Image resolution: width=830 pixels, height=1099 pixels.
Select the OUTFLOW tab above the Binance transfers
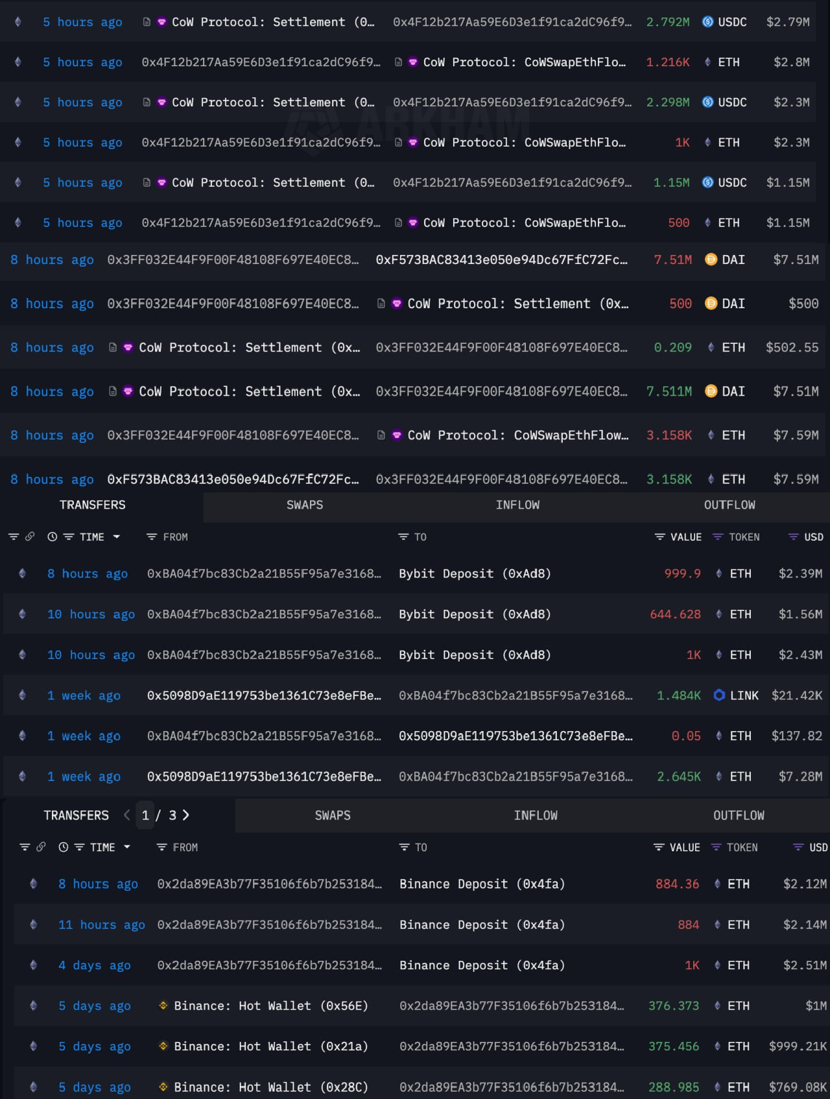click(739, 815)
